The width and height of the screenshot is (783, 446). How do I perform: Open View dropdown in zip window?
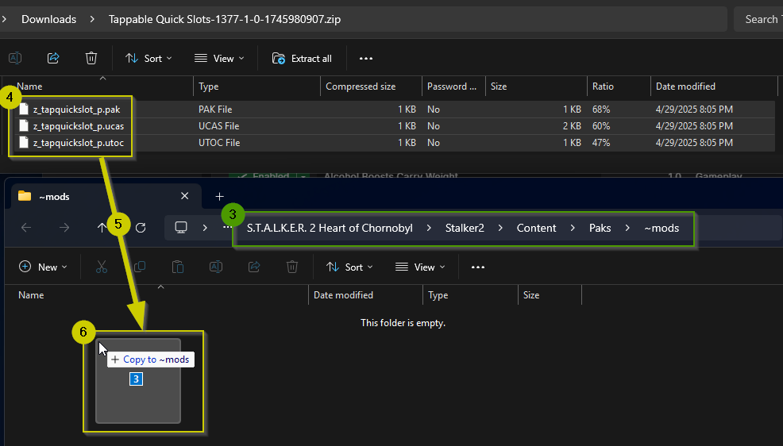click(219, 59)
